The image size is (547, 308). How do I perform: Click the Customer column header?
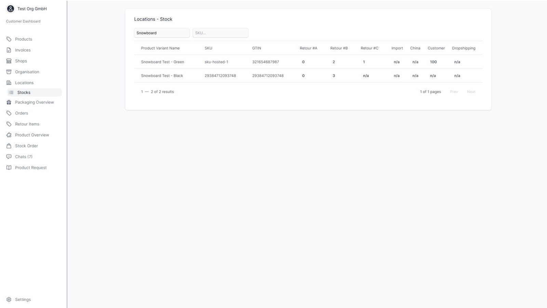pyautogui.click(x=436, y=48)
